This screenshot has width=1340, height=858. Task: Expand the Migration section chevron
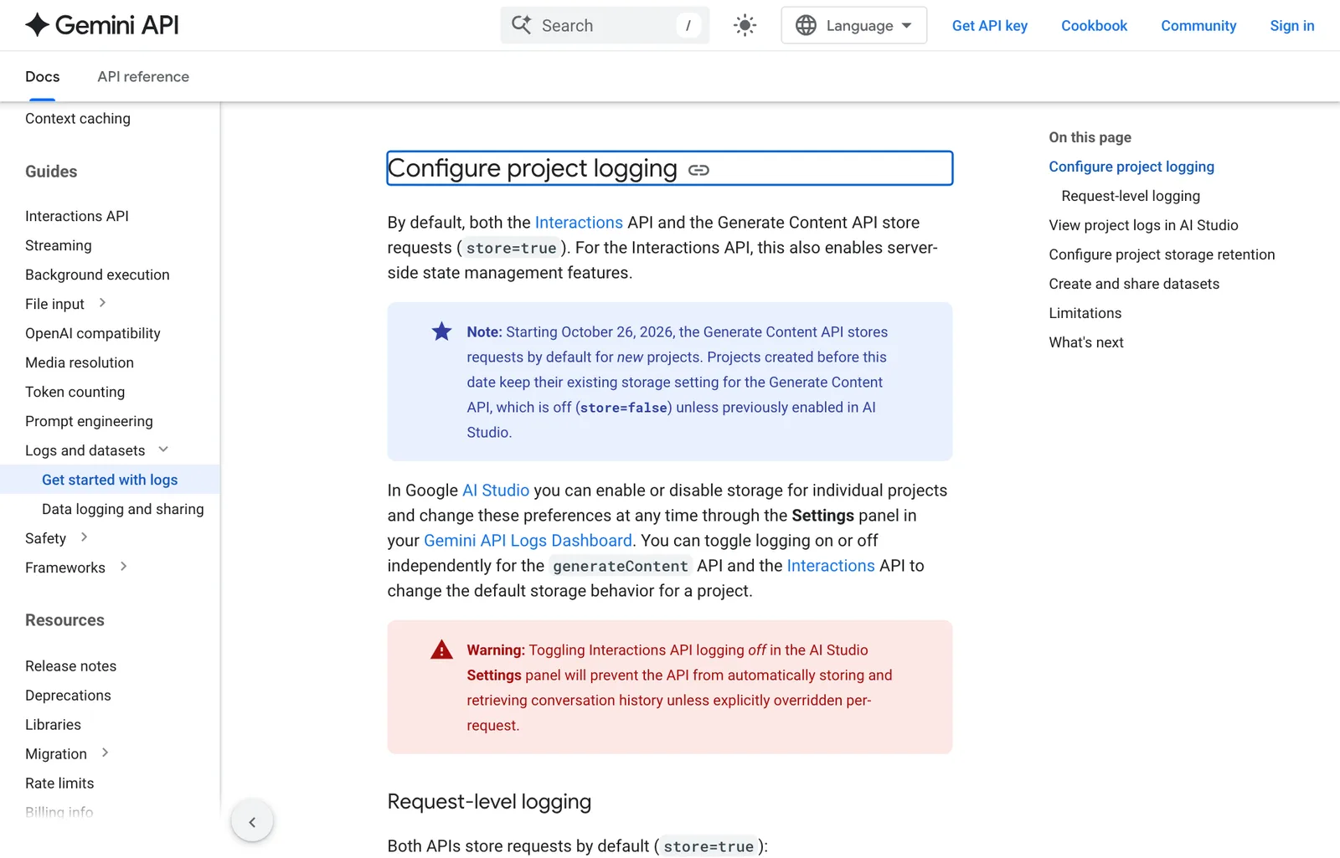(x=105, y=753)
